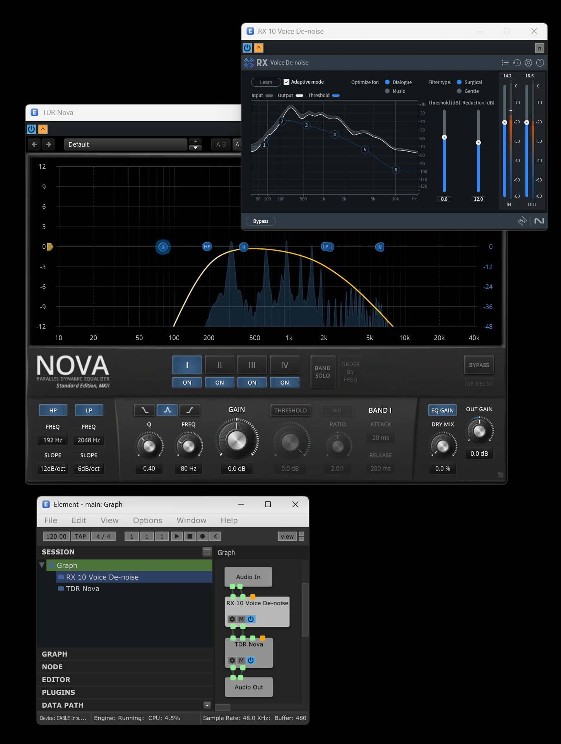Select TDR Nova in the session tree
Viewport: 561px width, 744px height.
pos(82,588)
